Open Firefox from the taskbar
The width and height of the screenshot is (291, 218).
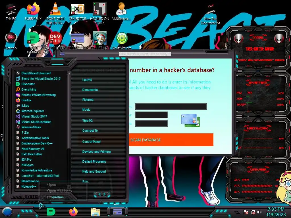click(73, 212)
